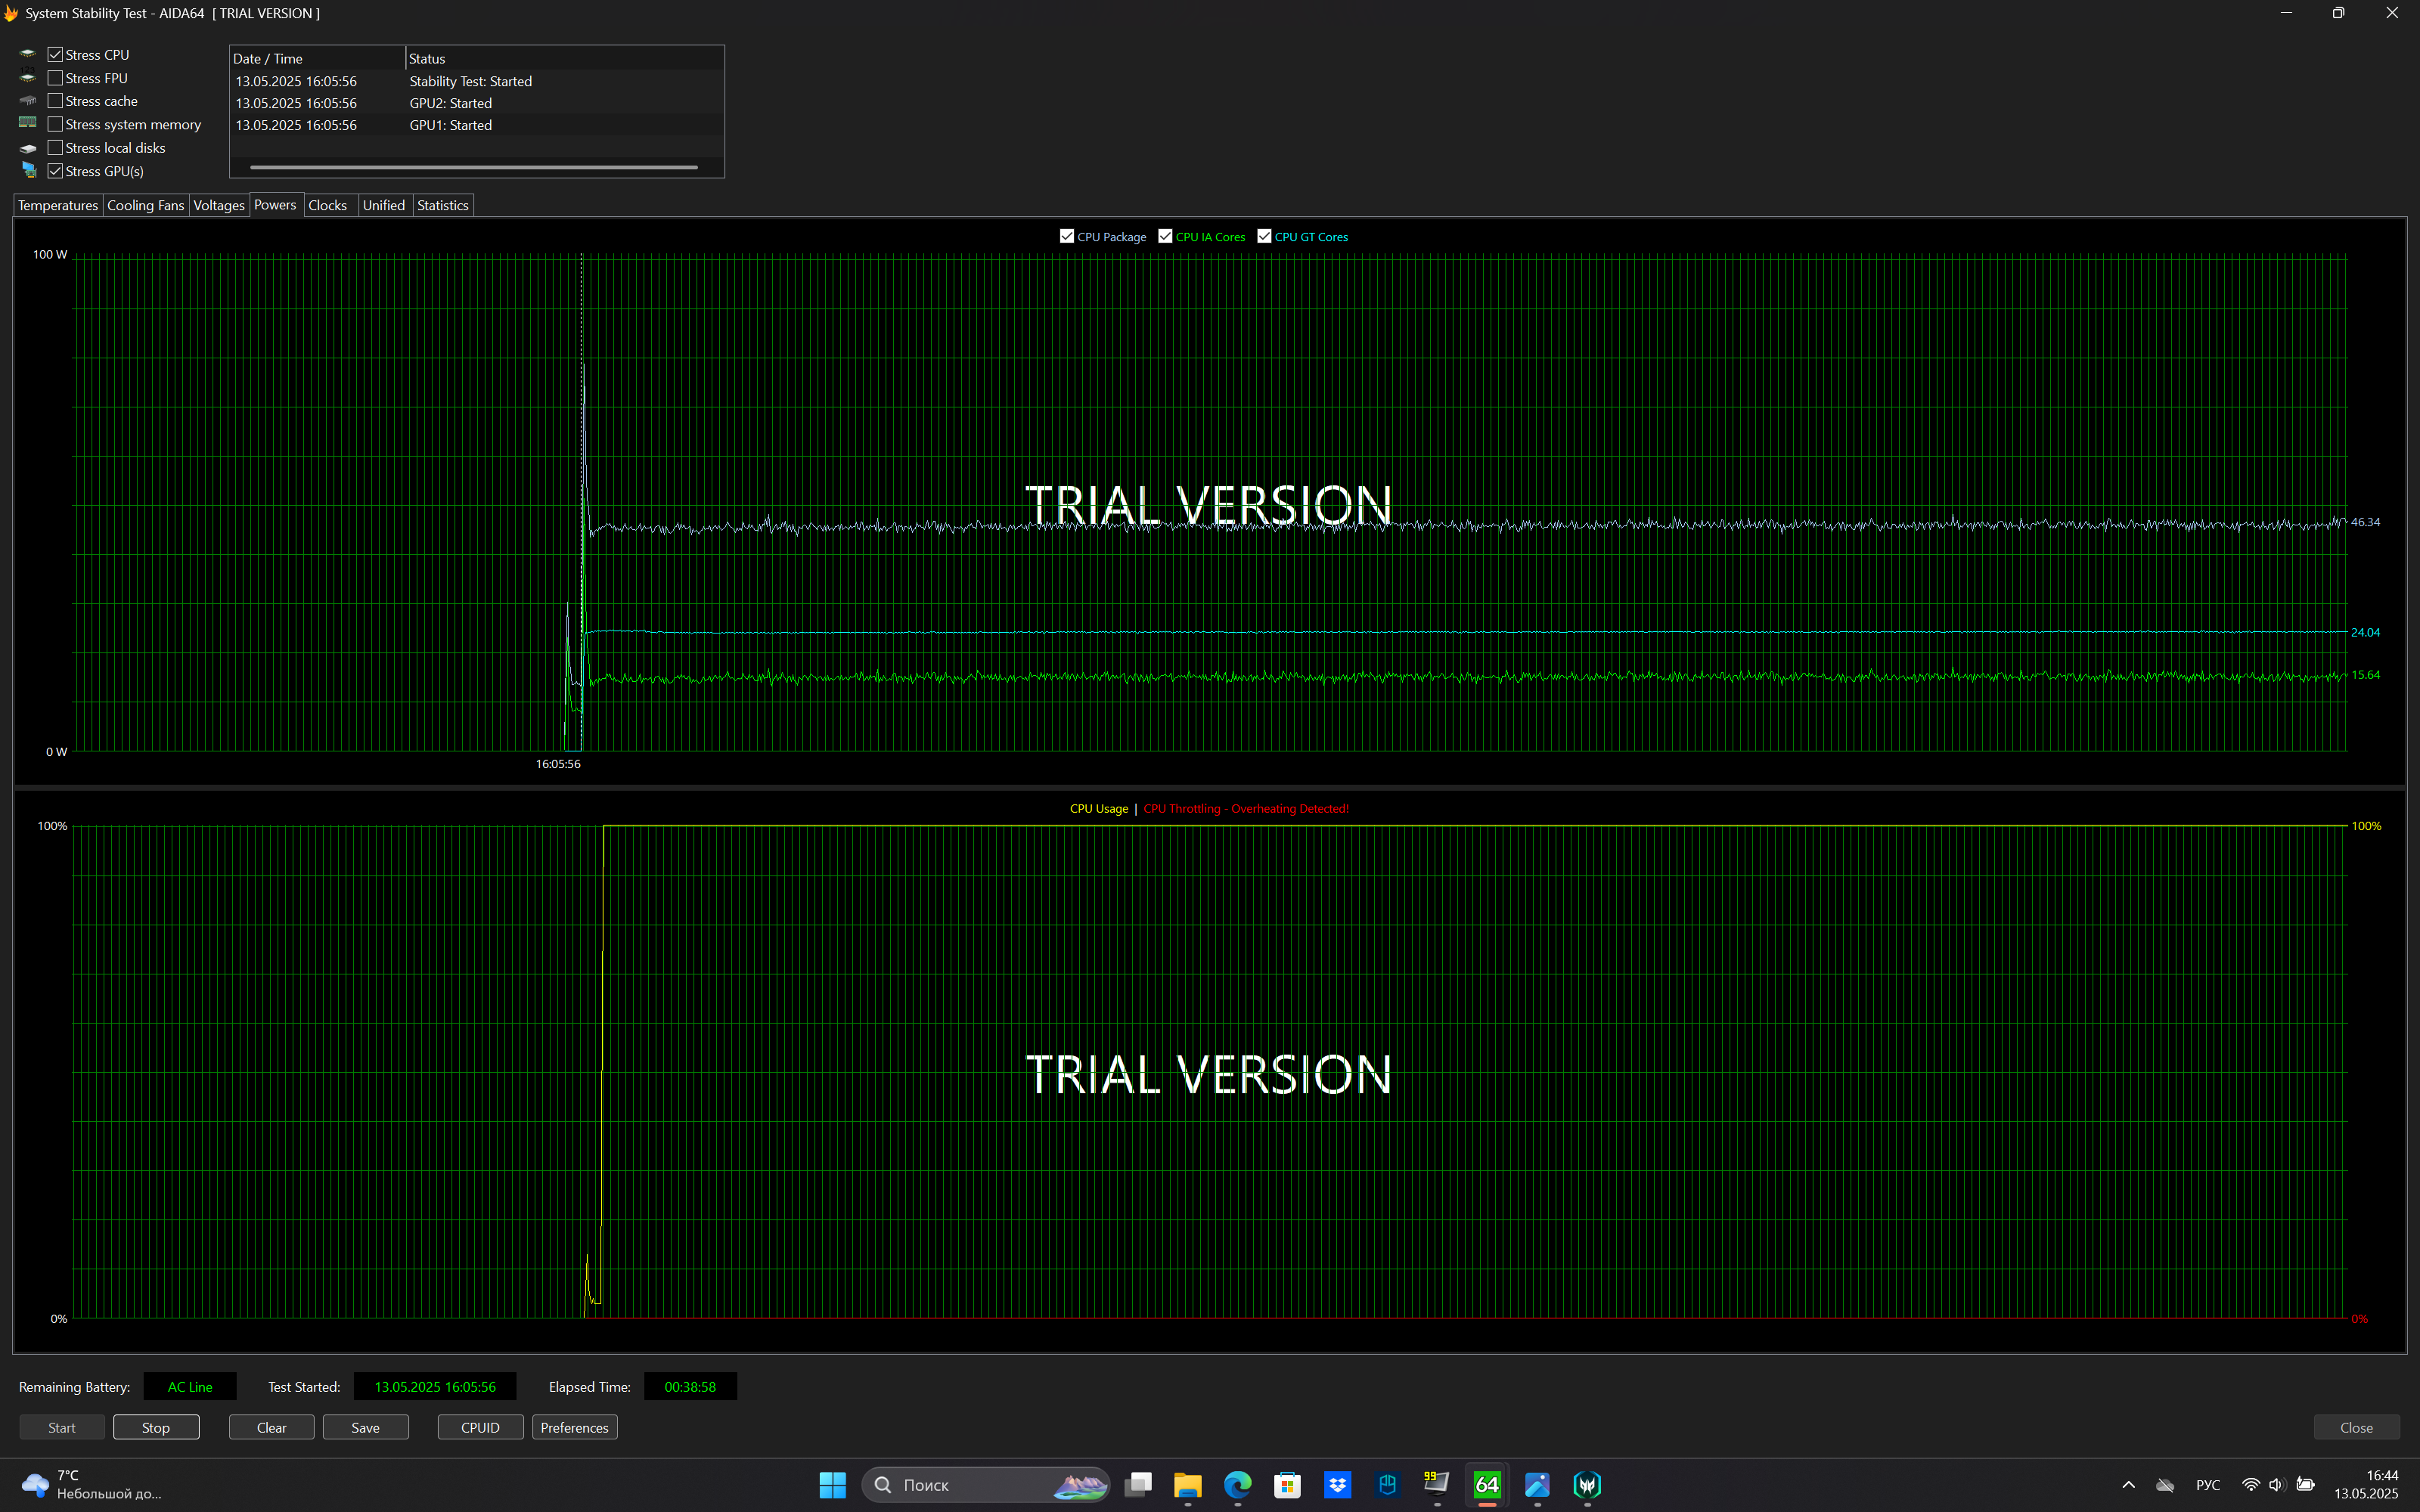Click the AIDA64 taskbar icon
Screen dimensions: 2420x1512
click(x=1487, y=1485)
